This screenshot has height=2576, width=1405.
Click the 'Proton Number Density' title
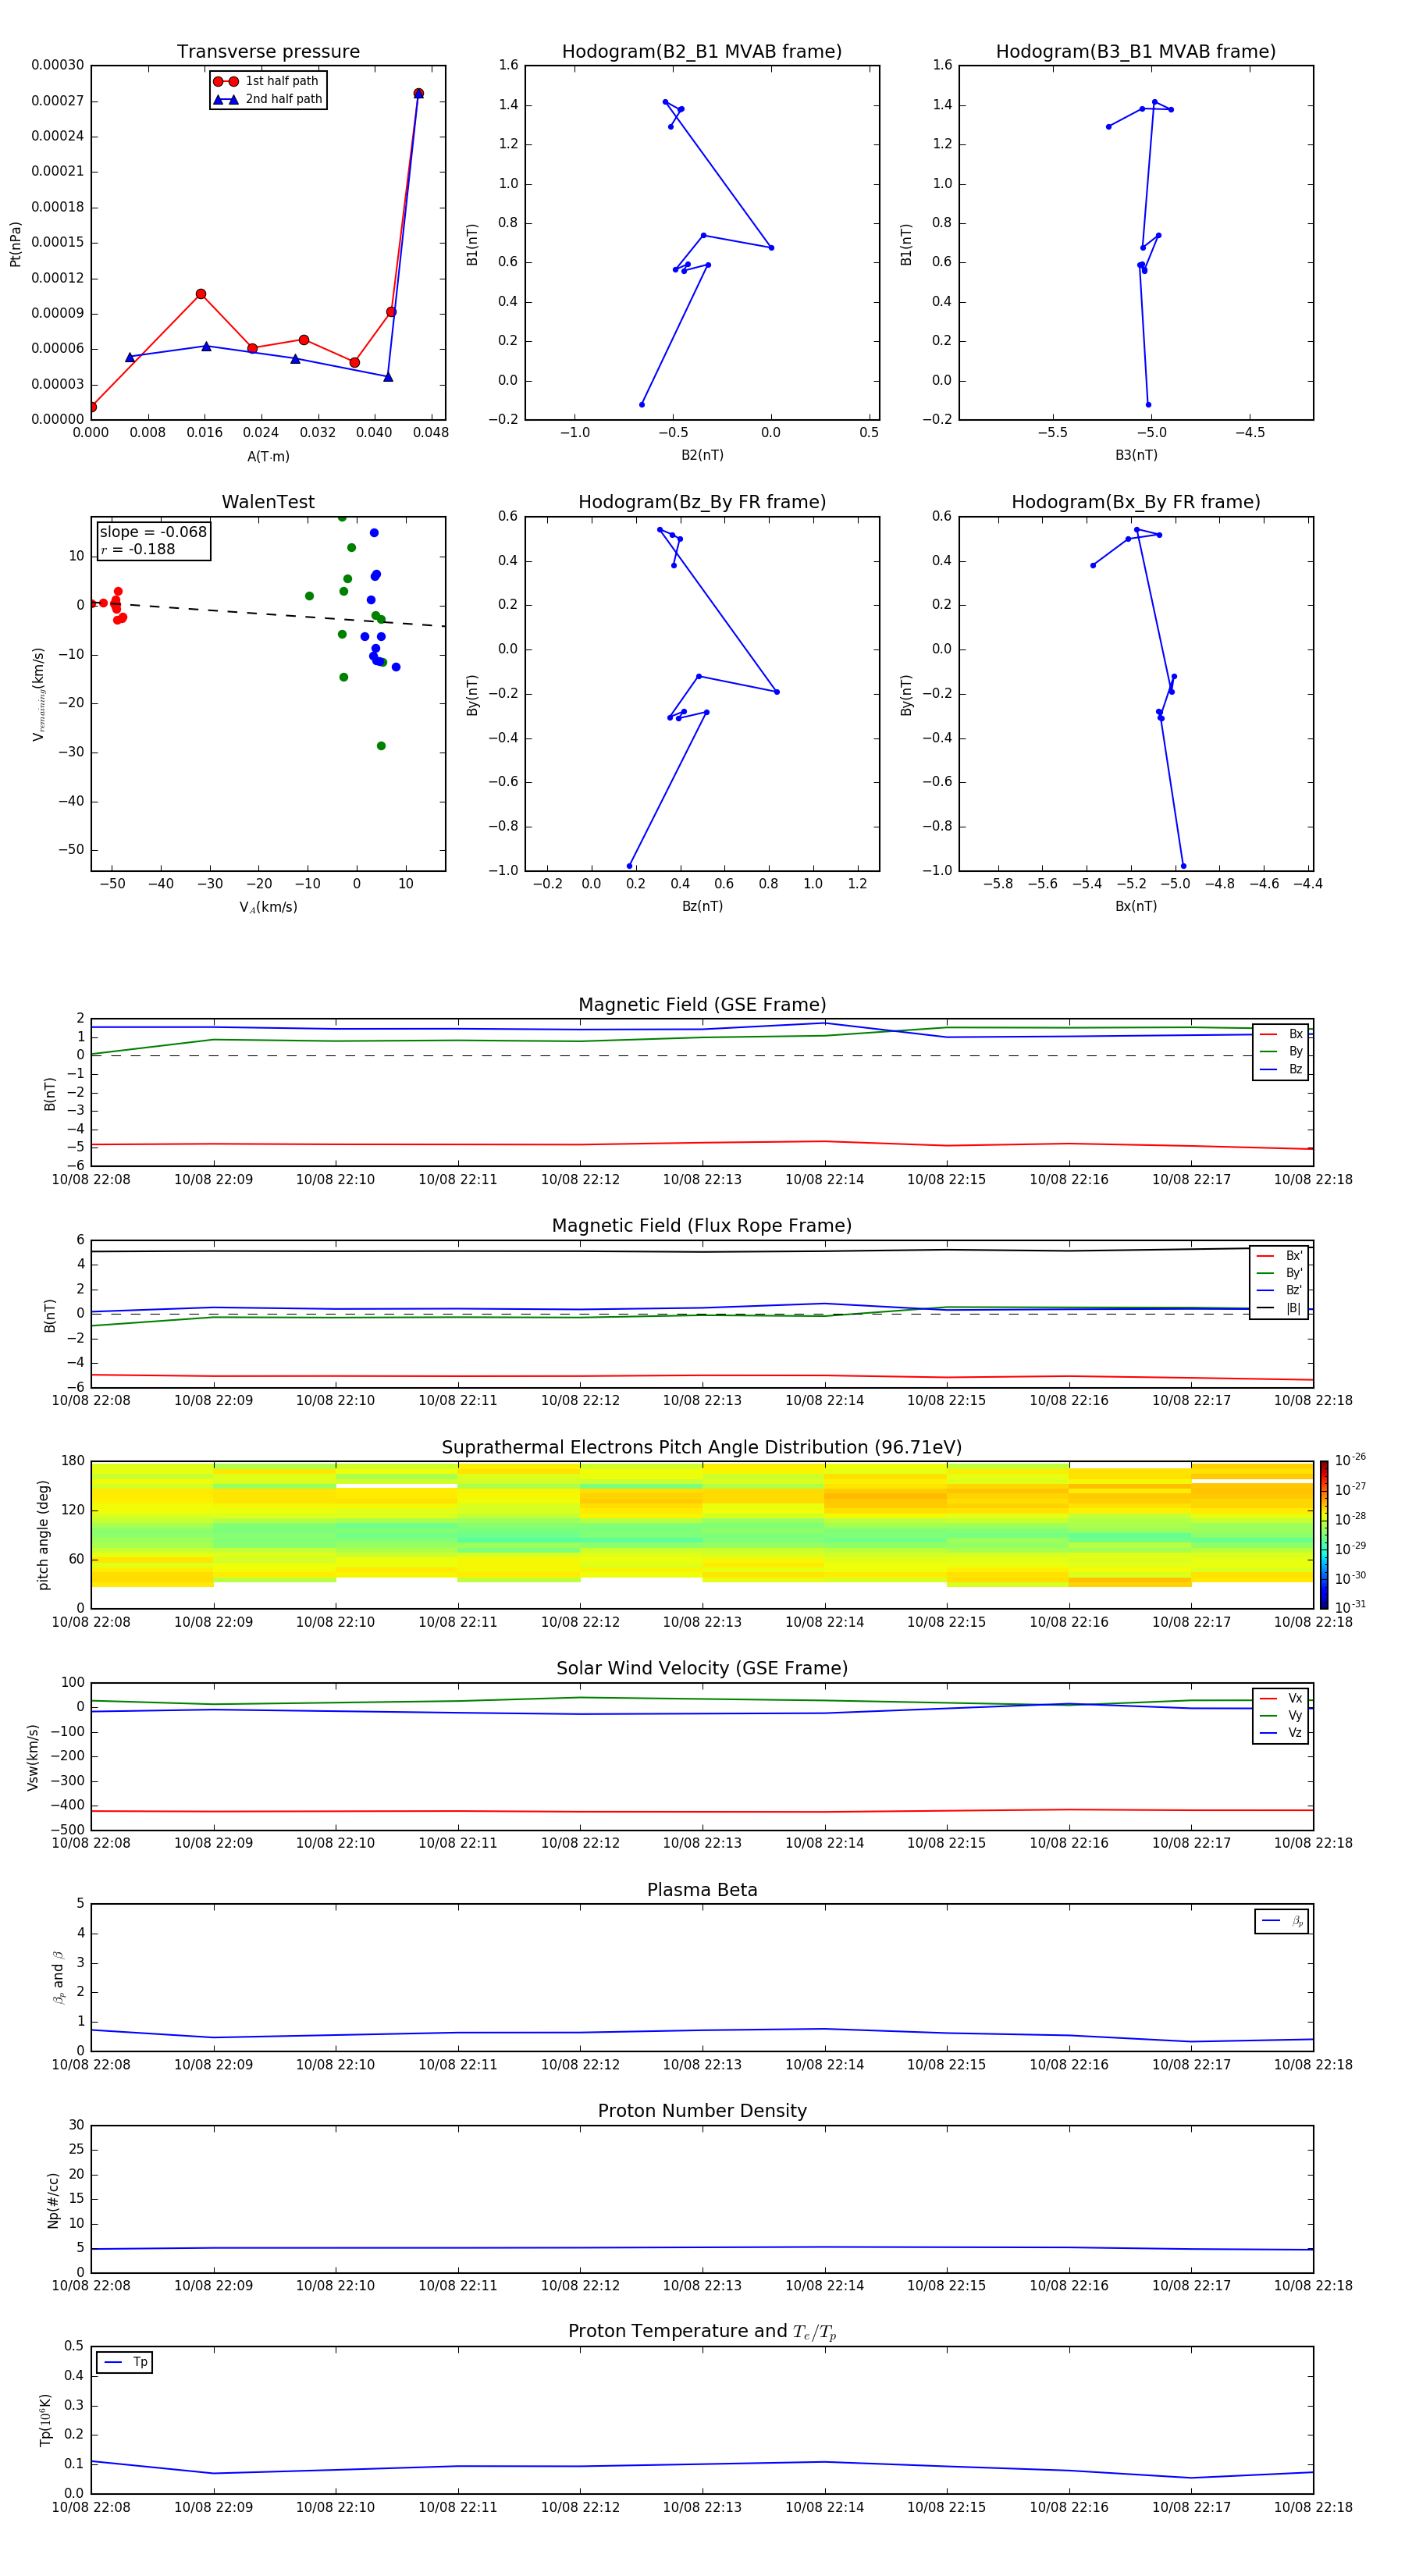tap(702, 2111)
